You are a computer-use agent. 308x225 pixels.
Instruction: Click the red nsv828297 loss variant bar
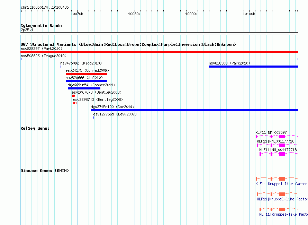pos(159,52)
